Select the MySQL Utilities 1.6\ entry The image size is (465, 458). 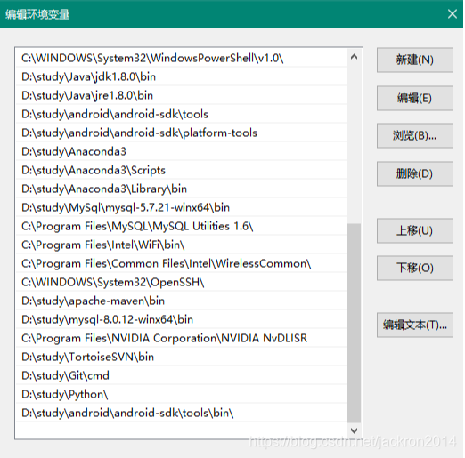point(181,226)
